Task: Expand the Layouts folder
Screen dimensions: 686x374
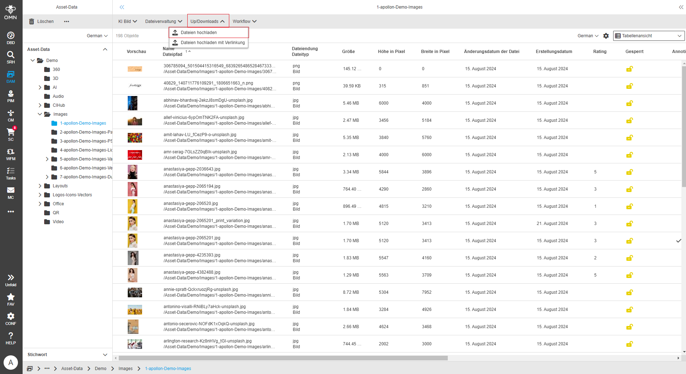Action: tap(40, 186)
